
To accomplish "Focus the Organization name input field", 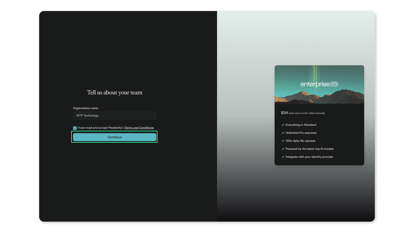I will 114,116.
